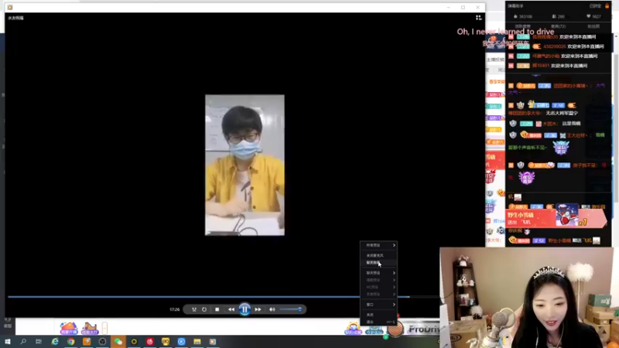Click the fast-forward button in playback bar
The height and width of the screenshot is (348, 619).
pyautogui.click(x=258, y=310)
